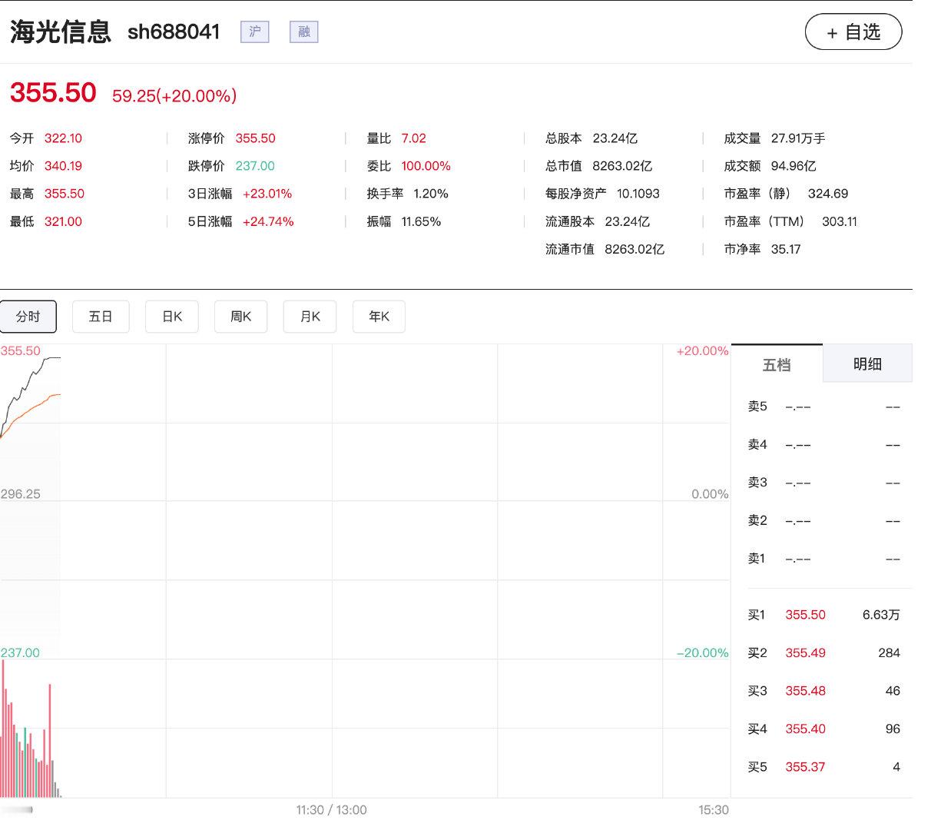Click the 成交额 value 94.96亿
Viewport: 931px width, 830px height.
pos(794,166)
